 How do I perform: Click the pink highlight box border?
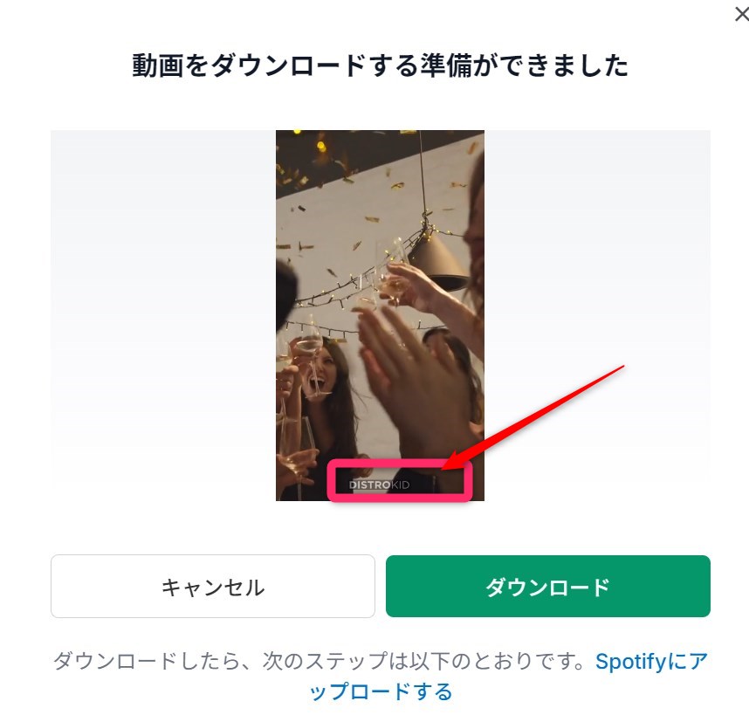(400, 481)
